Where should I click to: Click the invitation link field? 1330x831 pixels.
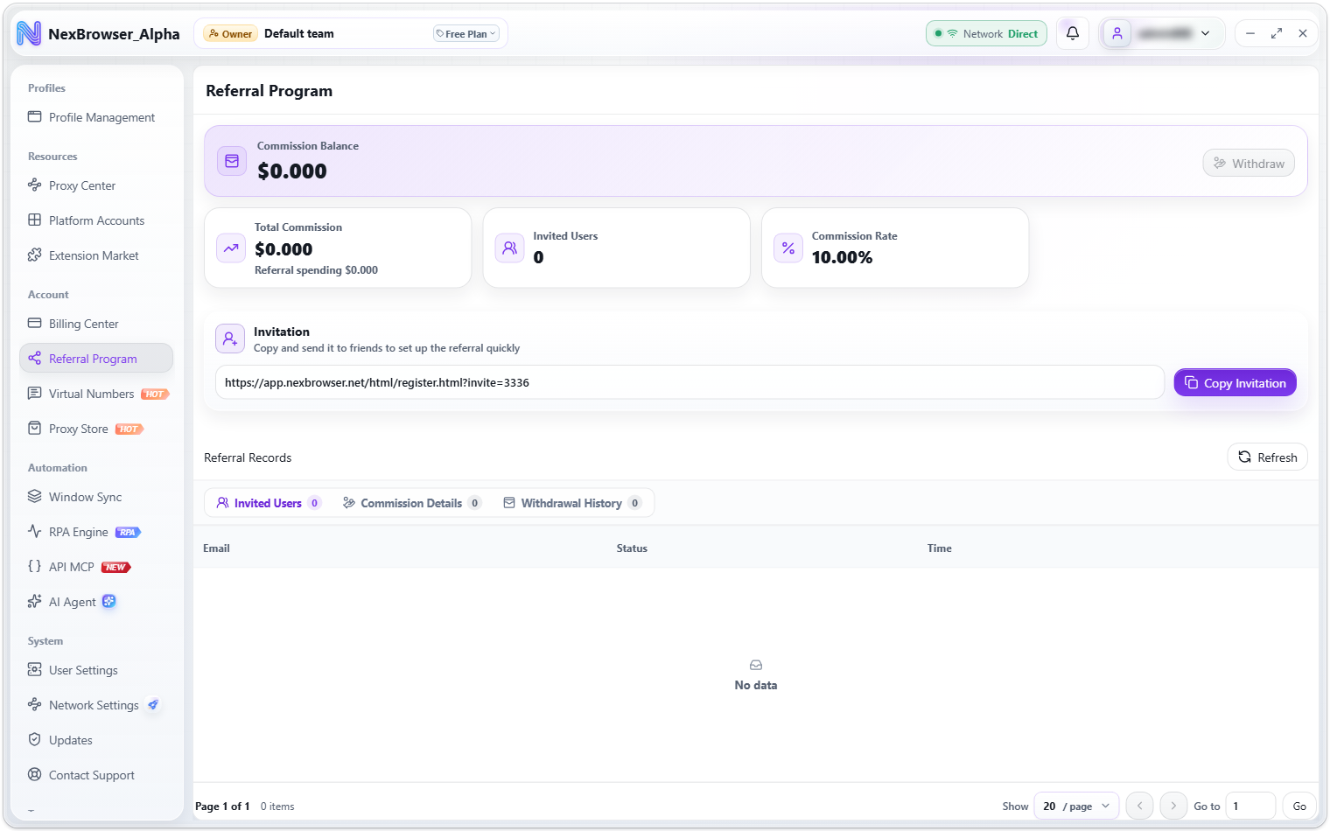(x=689, y=382)
